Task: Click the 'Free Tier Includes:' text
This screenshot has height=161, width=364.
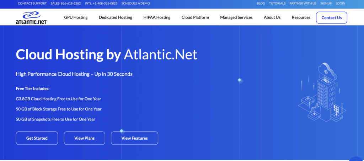Action: coord(33,88)
